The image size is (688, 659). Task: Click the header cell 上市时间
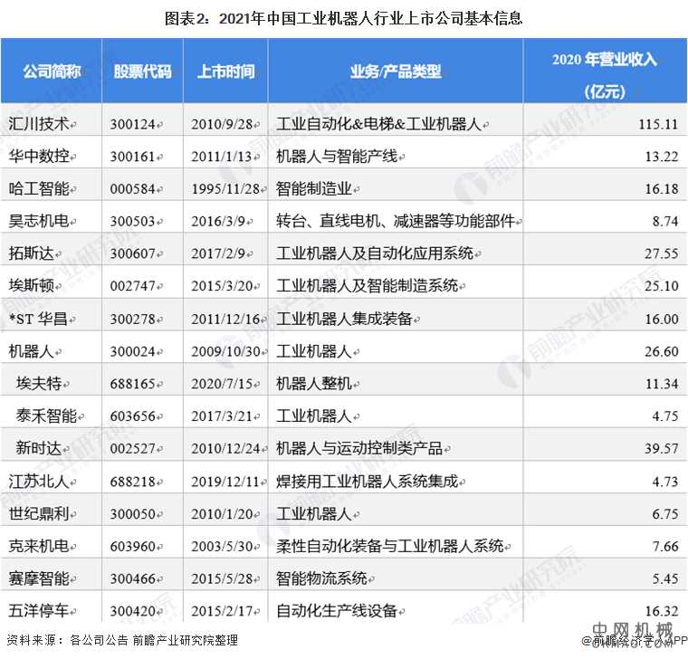tap(225, 72)
